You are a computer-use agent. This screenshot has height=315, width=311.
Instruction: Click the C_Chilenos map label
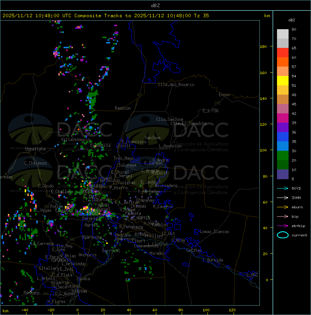(36, 163)
